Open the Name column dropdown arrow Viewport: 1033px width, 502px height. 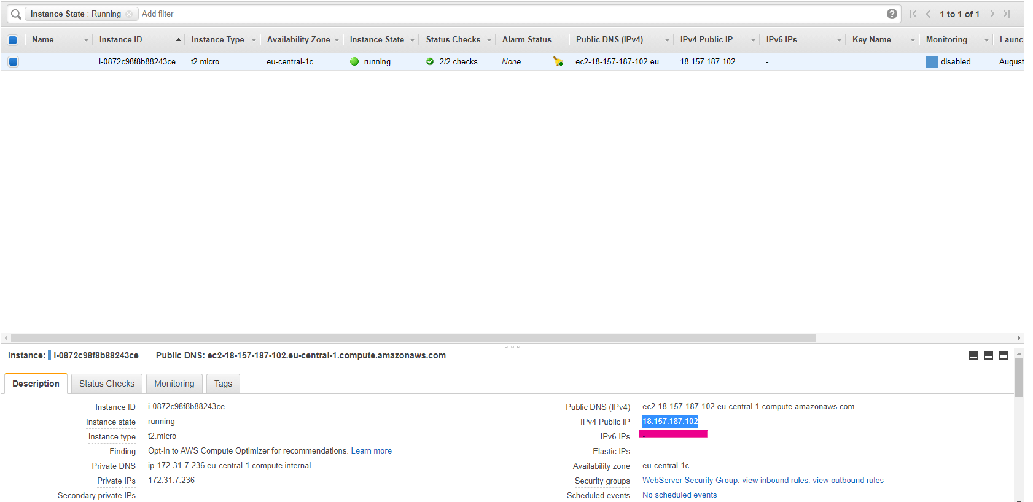(86, 41)
